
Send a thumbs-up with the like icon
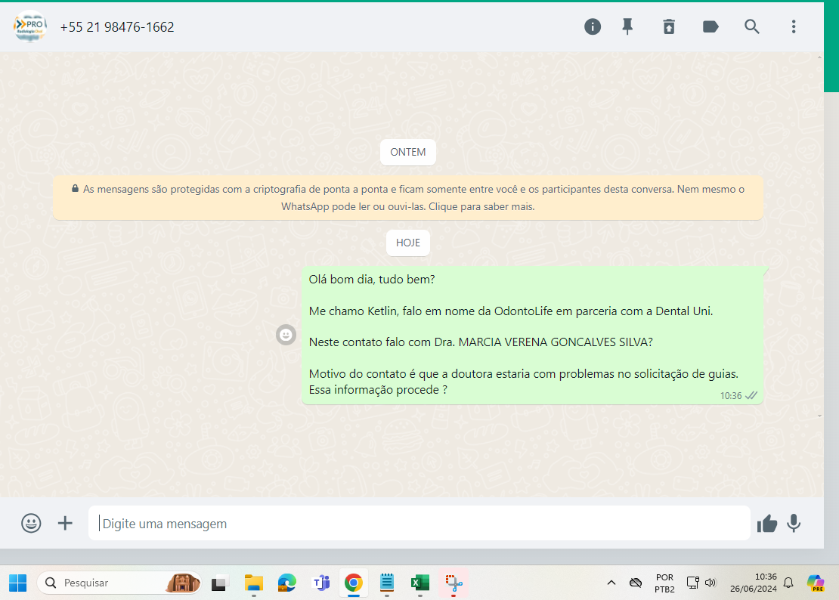coord(767,523)
